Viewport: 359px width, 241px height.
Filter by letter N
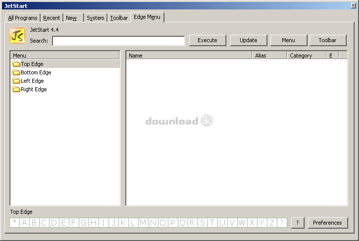(x=153, y=223)
